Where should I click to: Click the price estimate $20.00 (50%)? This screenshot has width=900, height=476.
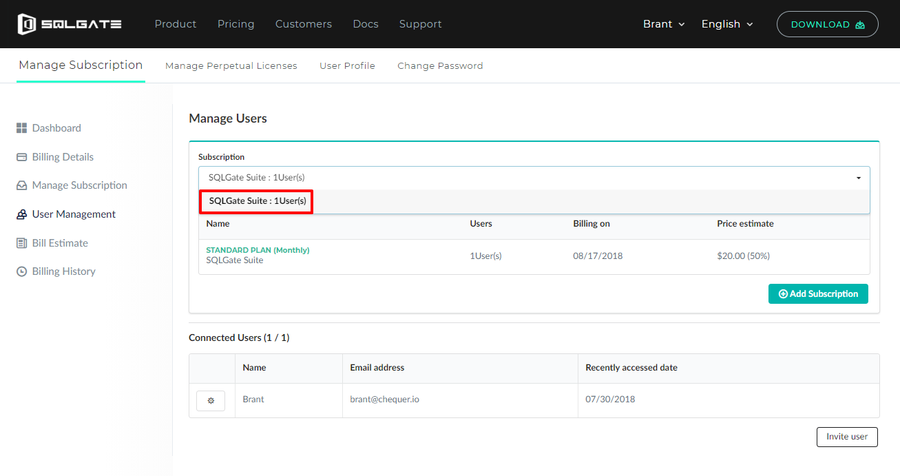click(744, 256)
